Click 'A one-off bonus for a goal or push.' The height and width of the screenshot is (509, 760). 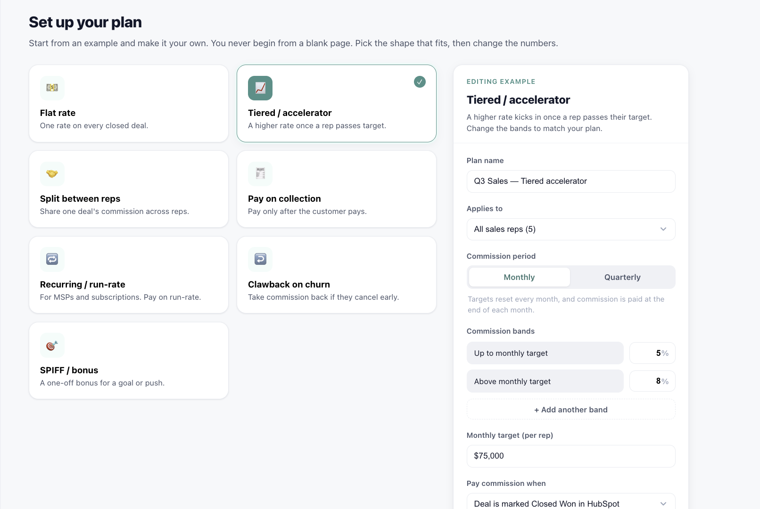pyautogui.click(x=102, y=383)
